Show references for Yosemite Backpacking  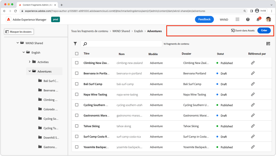tap(253, 147)
